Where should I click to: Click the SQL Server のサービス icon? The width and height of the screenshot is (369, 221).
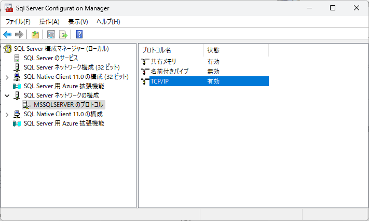pyautogui.click(x=17, y=58)
